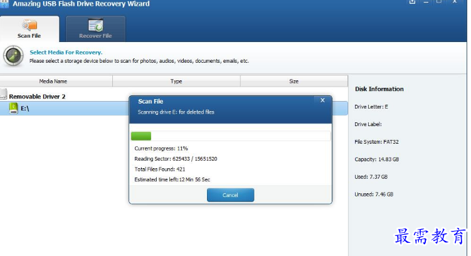The image size is (471, 256).
Task: Click 'Used: 7.37 GB' text
Action: (x=371, y=177)
